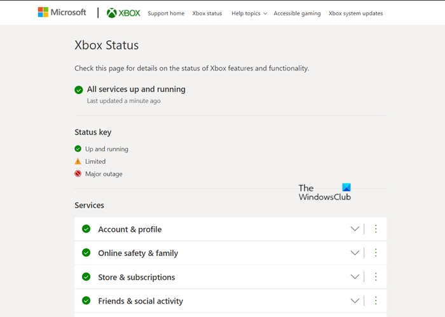Click Online safety & family service label
The width and height of the screenshot is (445, 317).
[x=138, y=253]
